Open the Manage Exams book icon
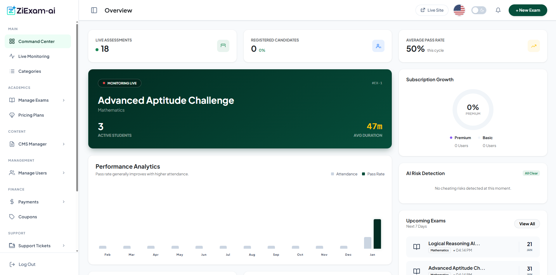 click(x=12, y=100)
